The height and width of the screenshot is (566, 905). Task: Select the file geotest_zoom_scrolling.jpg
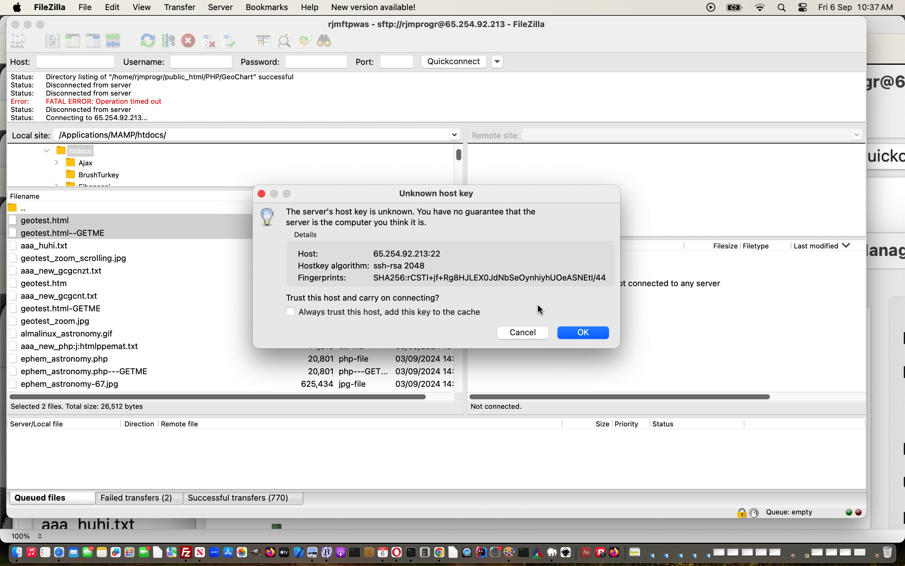73,258
